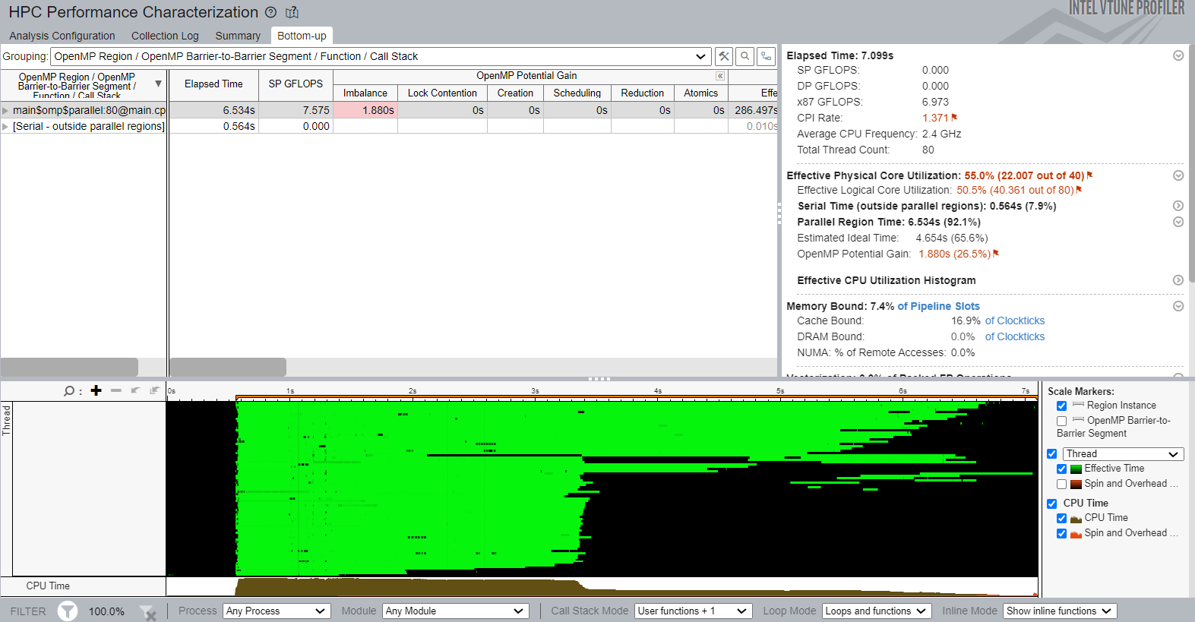The height and width of the screenshot is (622, 1195).
Task: Uncheck Effective Time under Thread
Action: tap(1061, 469)
